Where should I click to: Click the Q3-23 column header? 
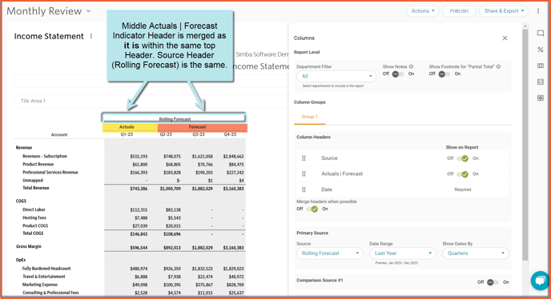click(198, 135)
